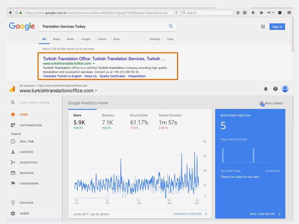299x224 pixels.
Task: Click the site information icon in URL bar
Action: (17, 13)
